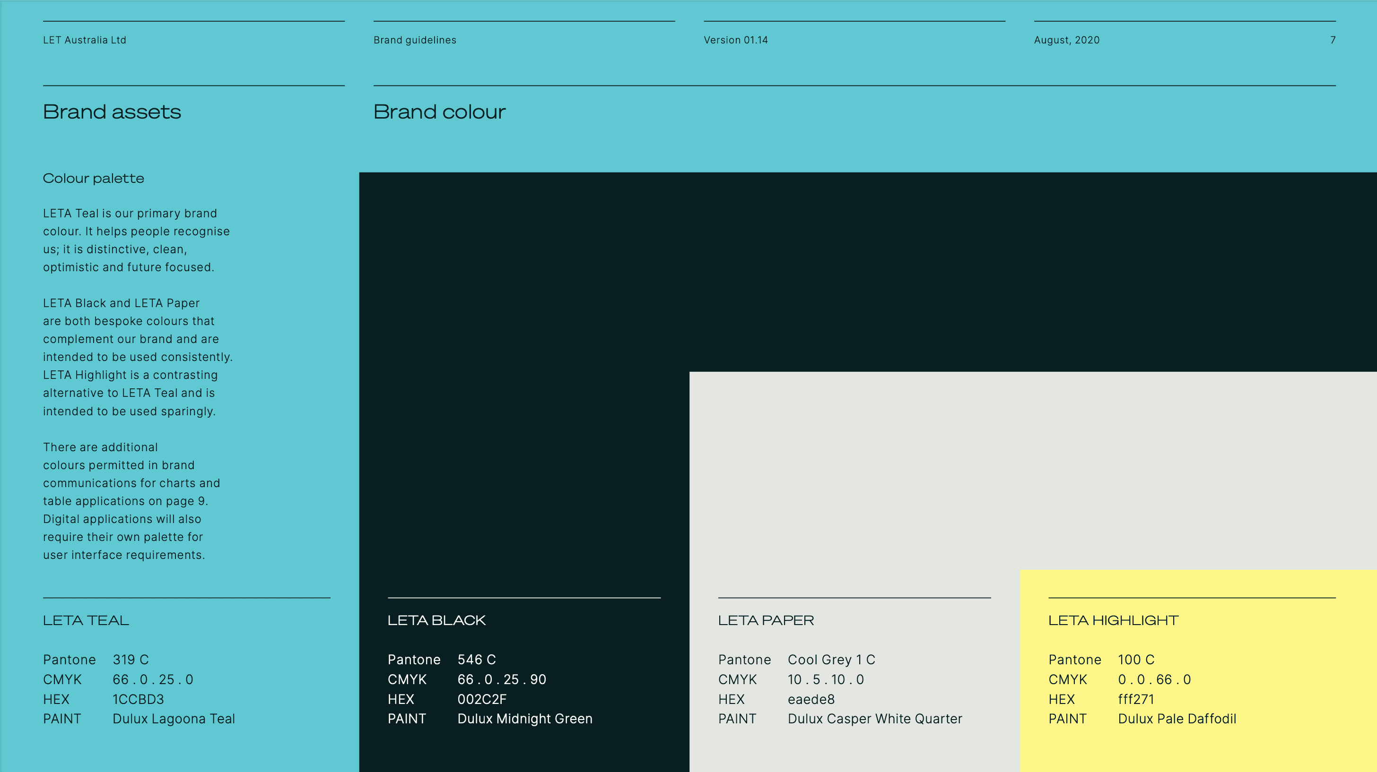The image size is (1377, 772).
Task: Click the Colour palette subheading
Action: point(94,179)
